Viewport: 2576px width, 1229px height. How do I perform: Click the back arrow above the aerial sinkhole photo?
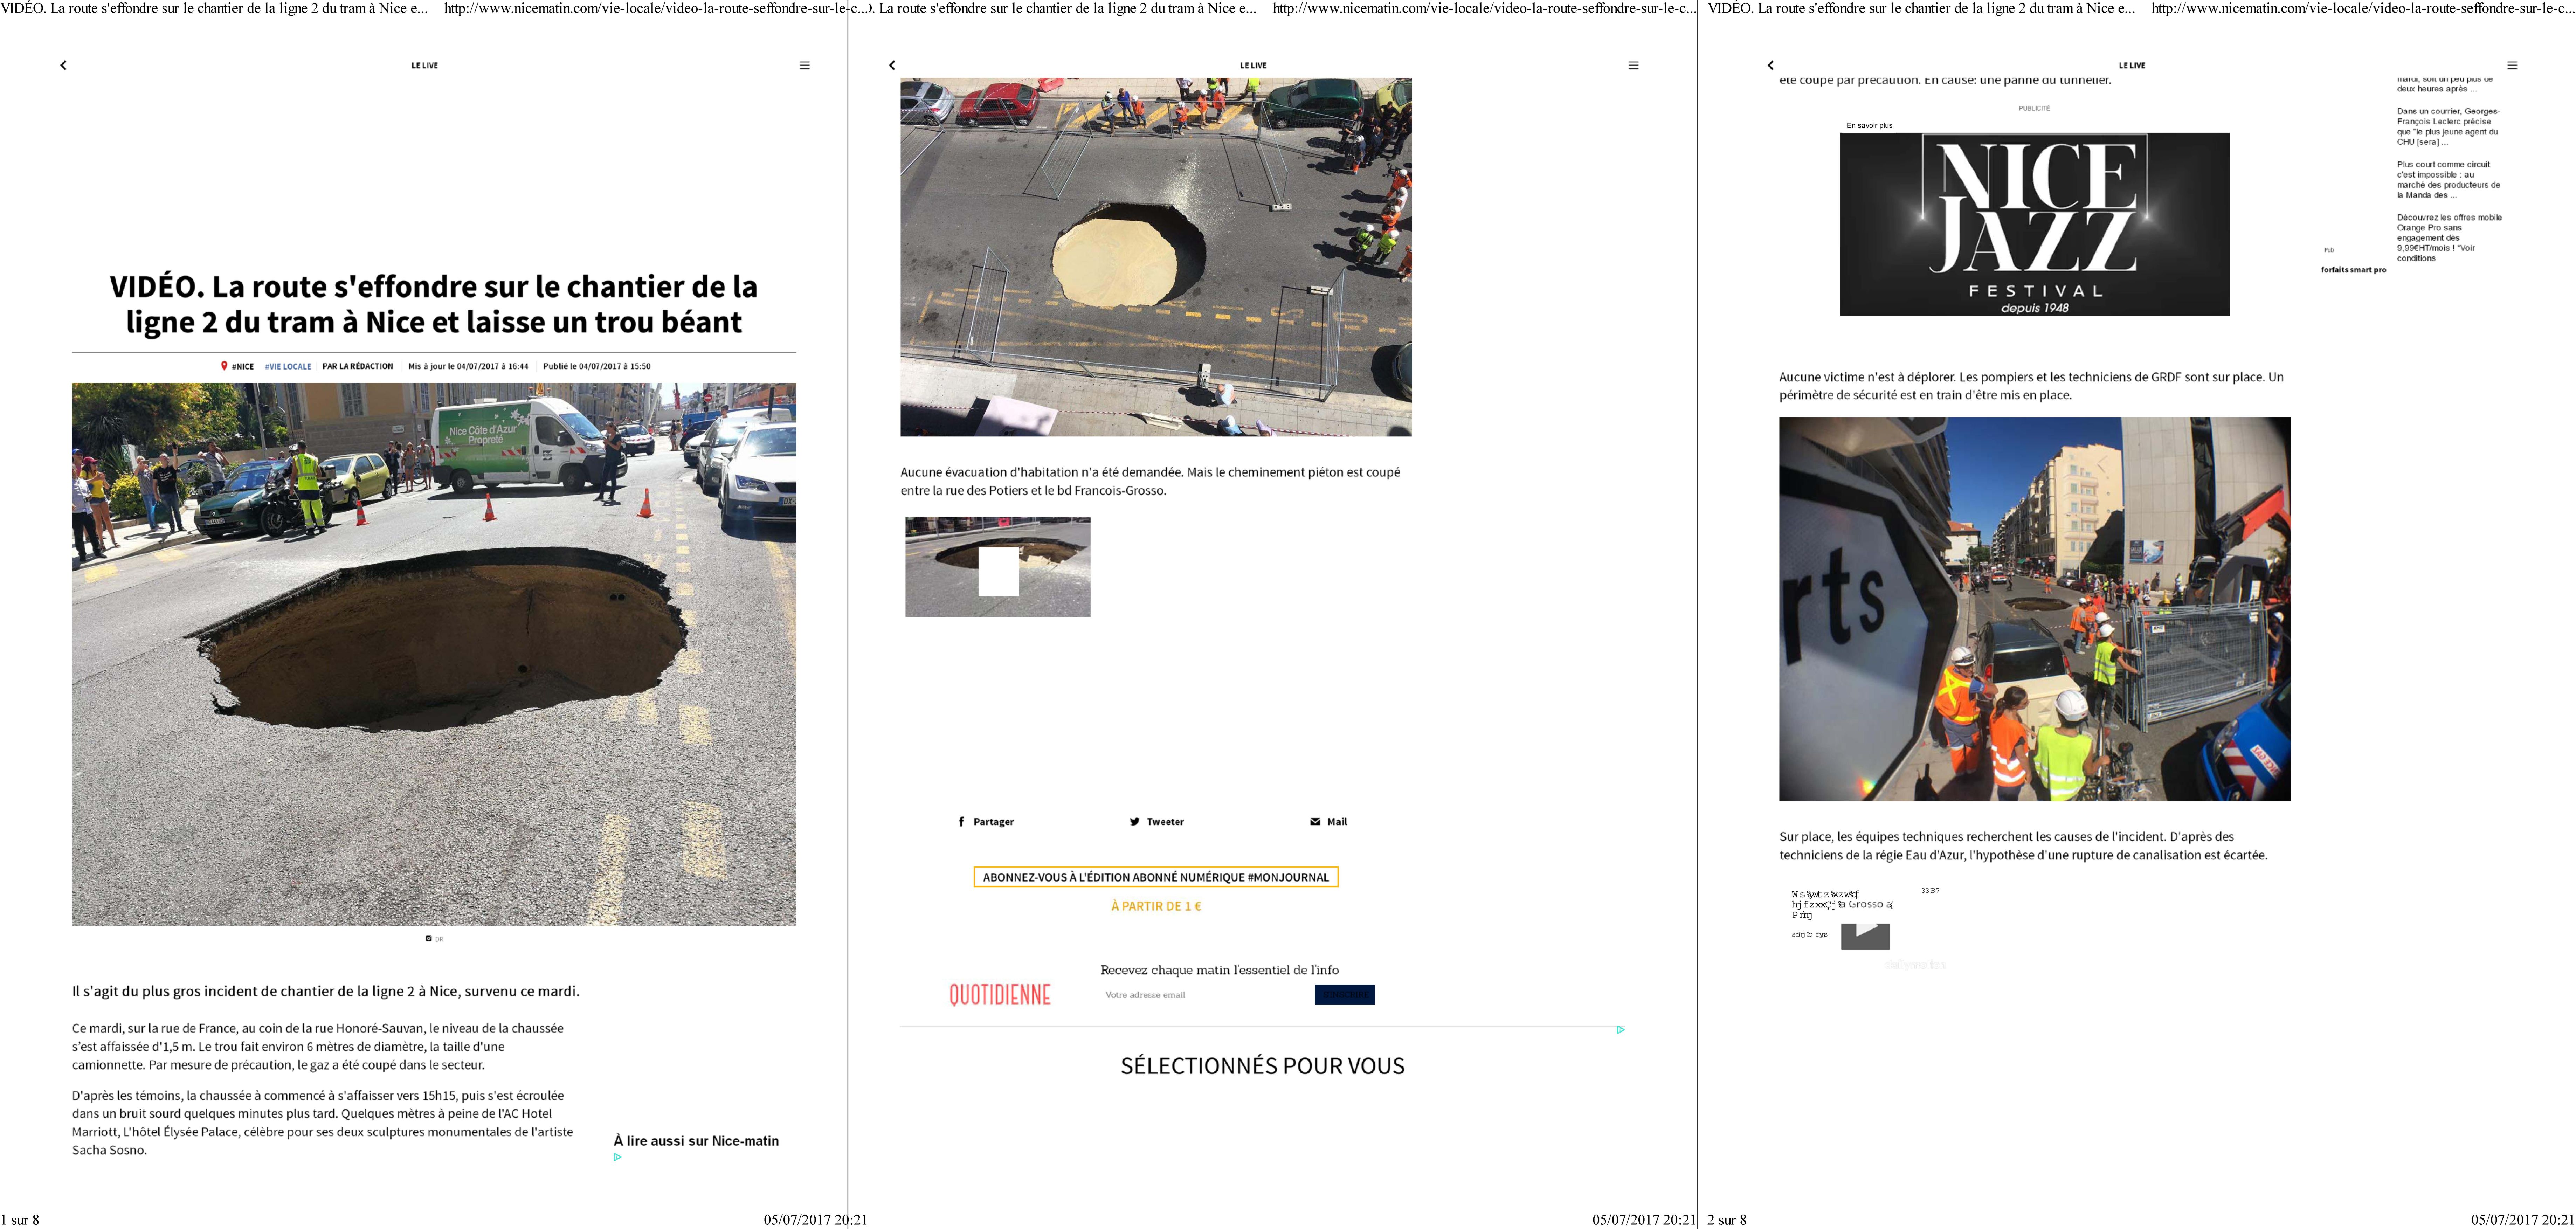[x=892, y=65]
